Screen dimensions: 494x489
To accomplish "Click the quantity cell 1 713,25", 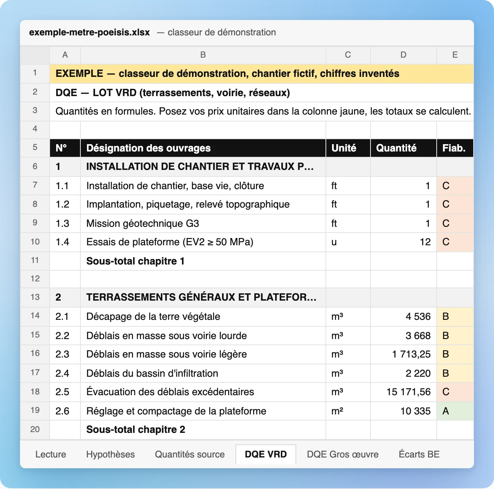I will tap(403, 354).
